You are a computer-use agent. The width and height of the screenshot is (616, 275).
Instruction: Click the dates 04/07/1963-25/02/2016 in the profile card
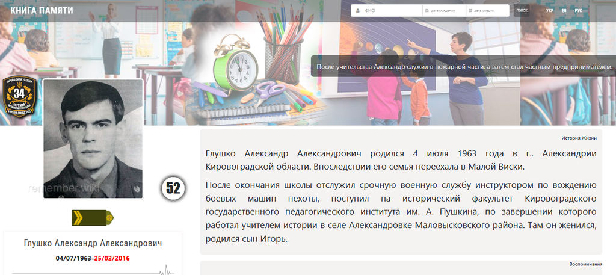pyautogui.click(x=93, y=258)
